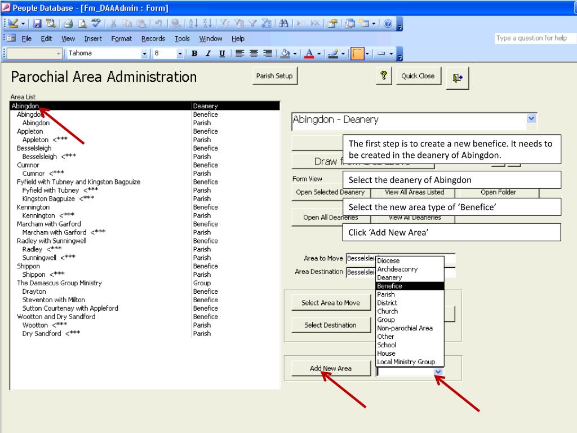577x433 pixels.
Task: Click the red Font Color button
Action: [x=309, y=54]
